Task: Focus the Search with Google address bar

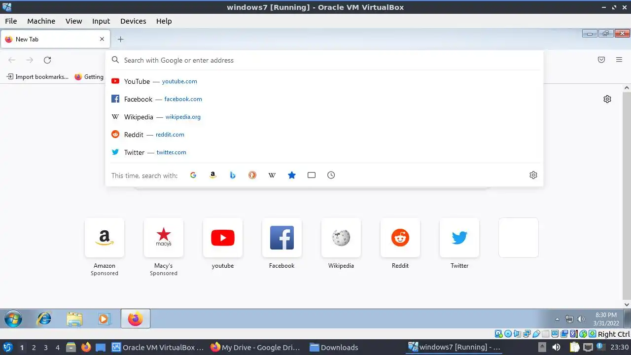Action: pyautogui.click(x=324, y=60)
